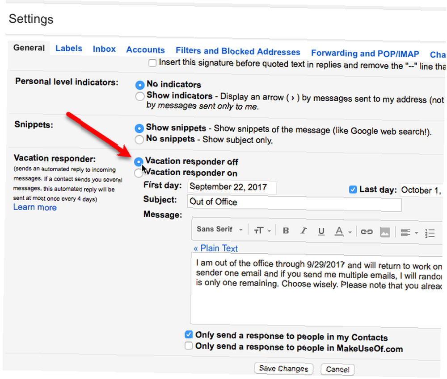The image size is (447, 379).
Task: Toggle only respond to MakeUseOf.com checkbox
Action: [x=189, y=346]
